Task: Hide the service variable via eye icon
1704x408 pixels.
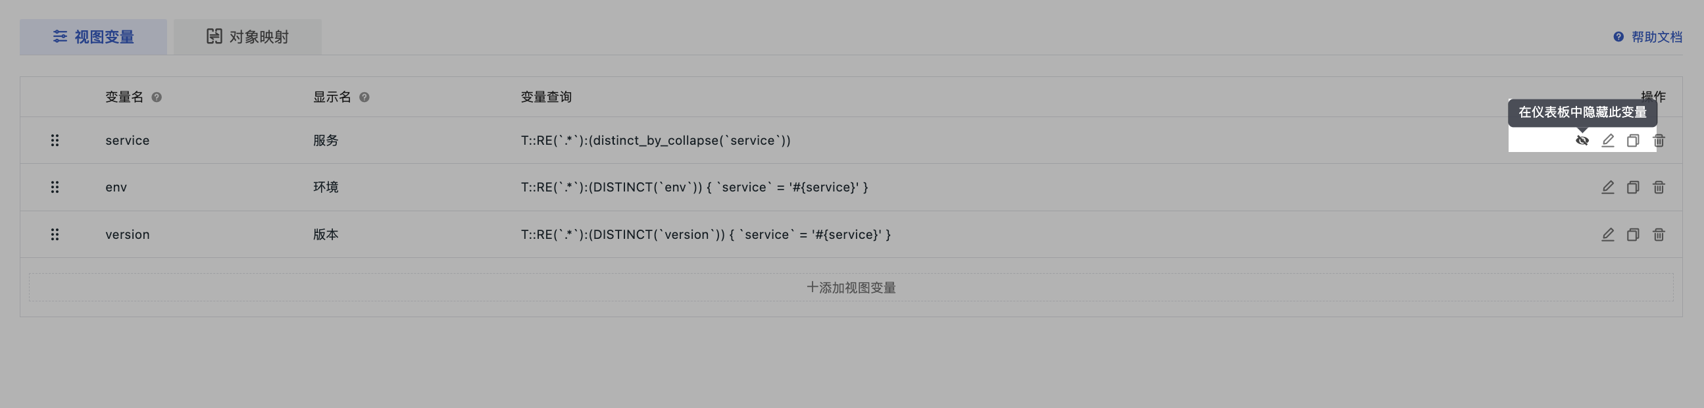Action: [x=1582, y=140]
